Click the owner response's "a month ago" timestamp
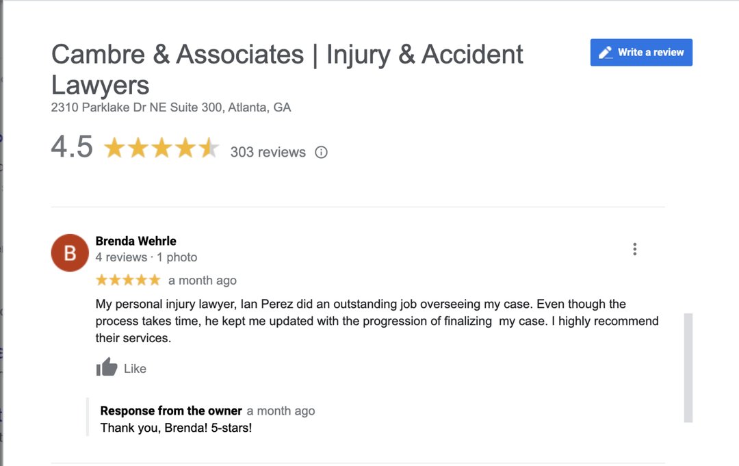Image resolution: width=739 pixels, height=466 pixels. (x=281, y=411)
